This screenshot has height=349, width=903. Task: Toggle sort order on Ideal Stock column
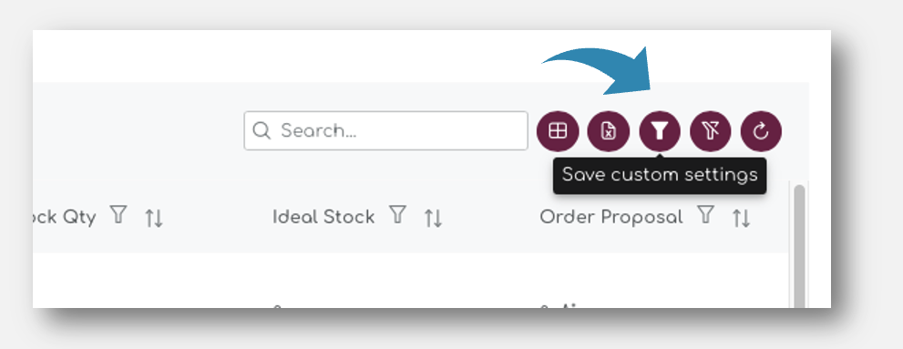(x=433, y=218)
